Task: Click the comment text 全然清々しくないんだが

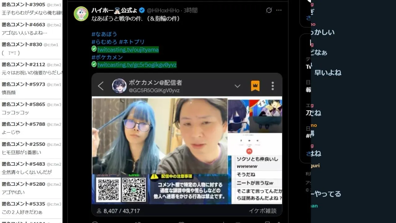Action: [x=27, y=172]
